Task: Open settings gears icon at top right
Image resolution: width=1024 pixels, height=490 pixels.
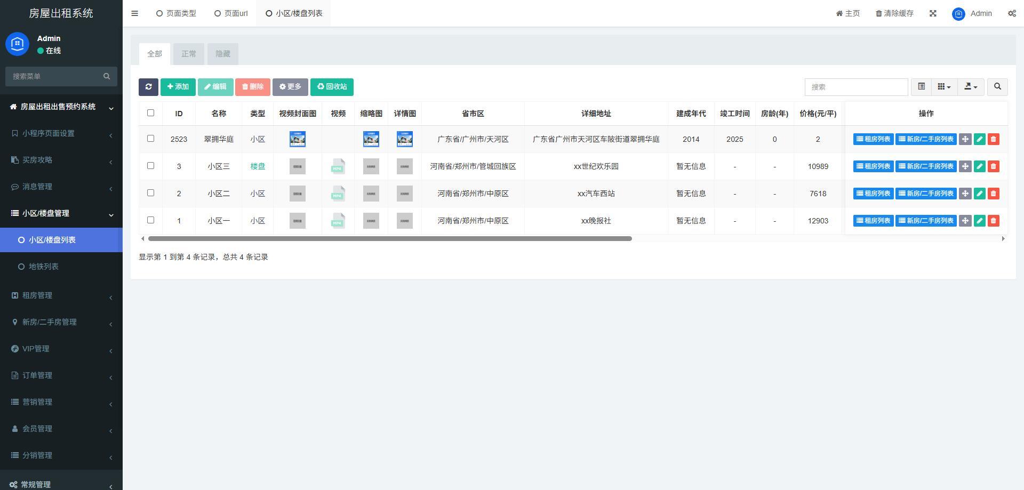Action: tap(1012, 13)
